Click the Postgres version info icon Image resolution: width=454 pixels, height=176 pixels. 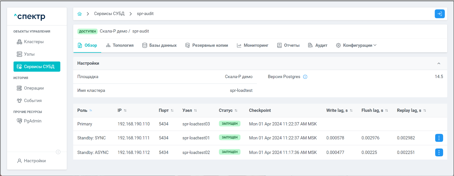(305, 77)
